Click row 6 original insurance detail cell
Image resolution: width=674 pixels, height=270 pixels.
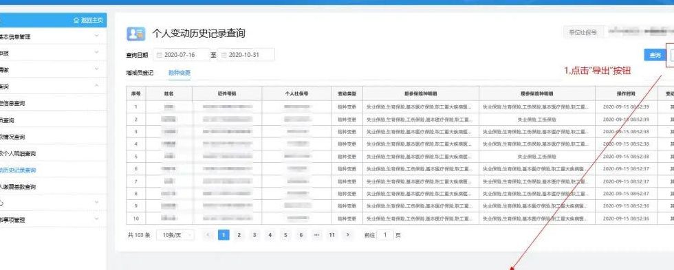pyautogui.click(x=421, y=169)
